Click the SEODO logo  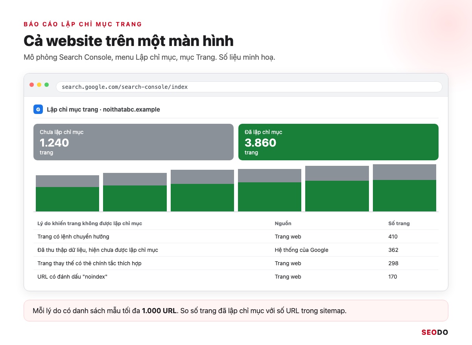(435, 332)
